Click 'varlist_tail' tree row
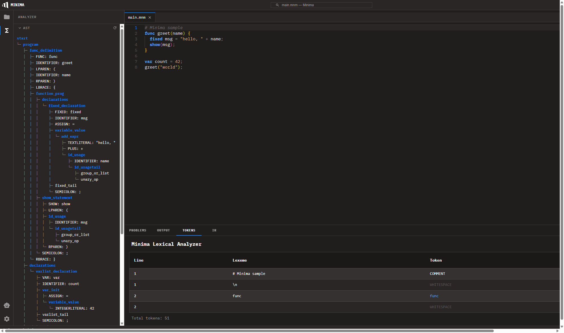Screen dimensions: 564x333 click(55, 315)
